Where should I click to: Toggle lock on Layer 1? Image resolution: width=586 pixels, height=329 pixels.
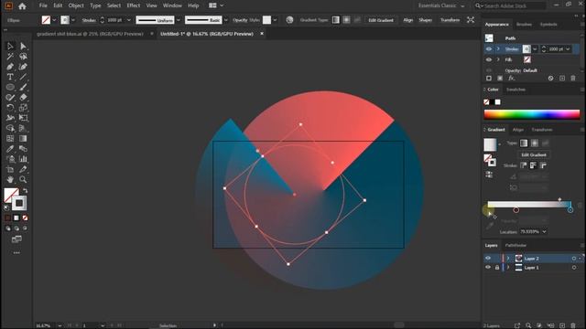(497, 268)
